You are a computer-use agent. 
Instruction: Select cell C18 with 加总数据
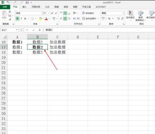[x=58, y=52]
